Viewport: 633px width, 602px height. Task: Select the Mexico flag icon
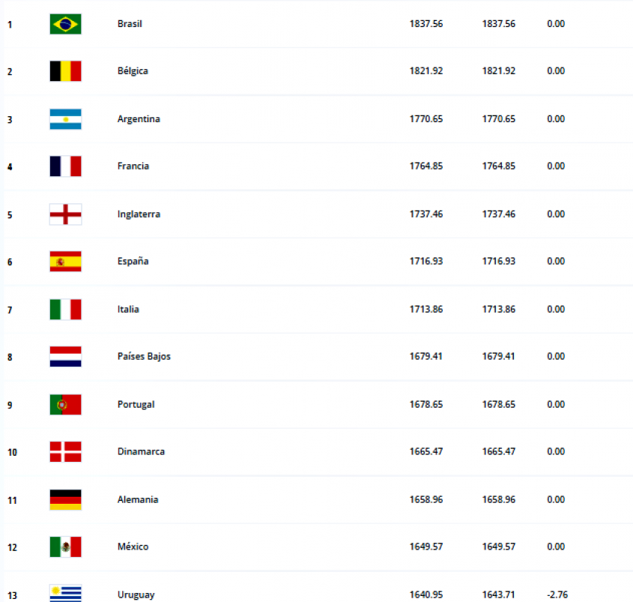point(65,547)
